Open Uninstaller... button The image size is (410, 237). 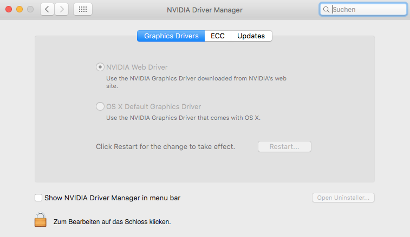(343, 198)
